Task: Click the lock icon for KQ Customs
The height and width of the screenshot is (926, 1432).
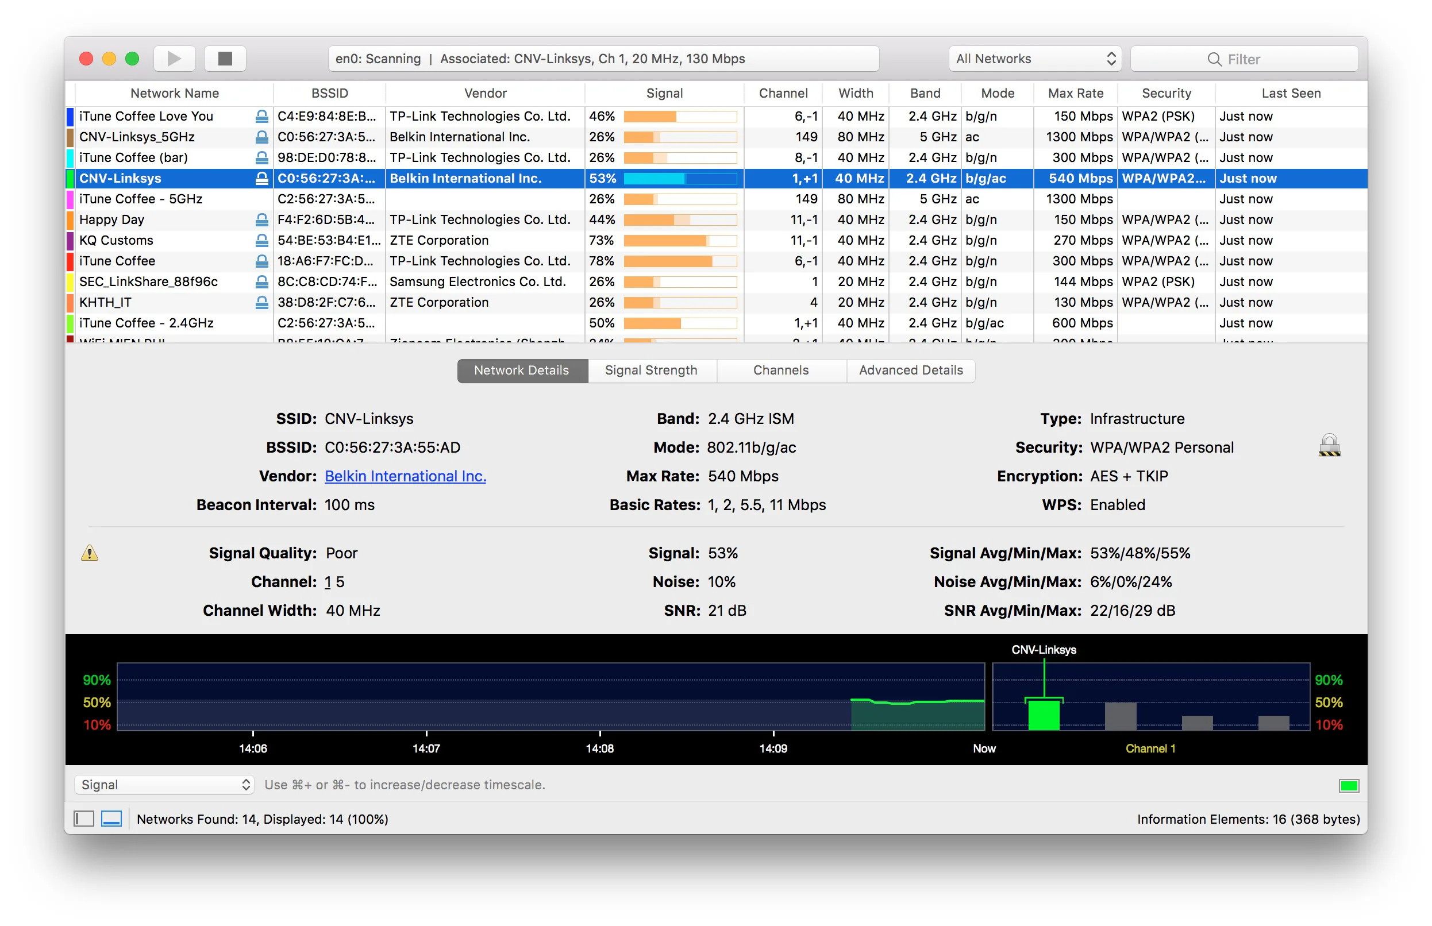Action: pos(261,240)
